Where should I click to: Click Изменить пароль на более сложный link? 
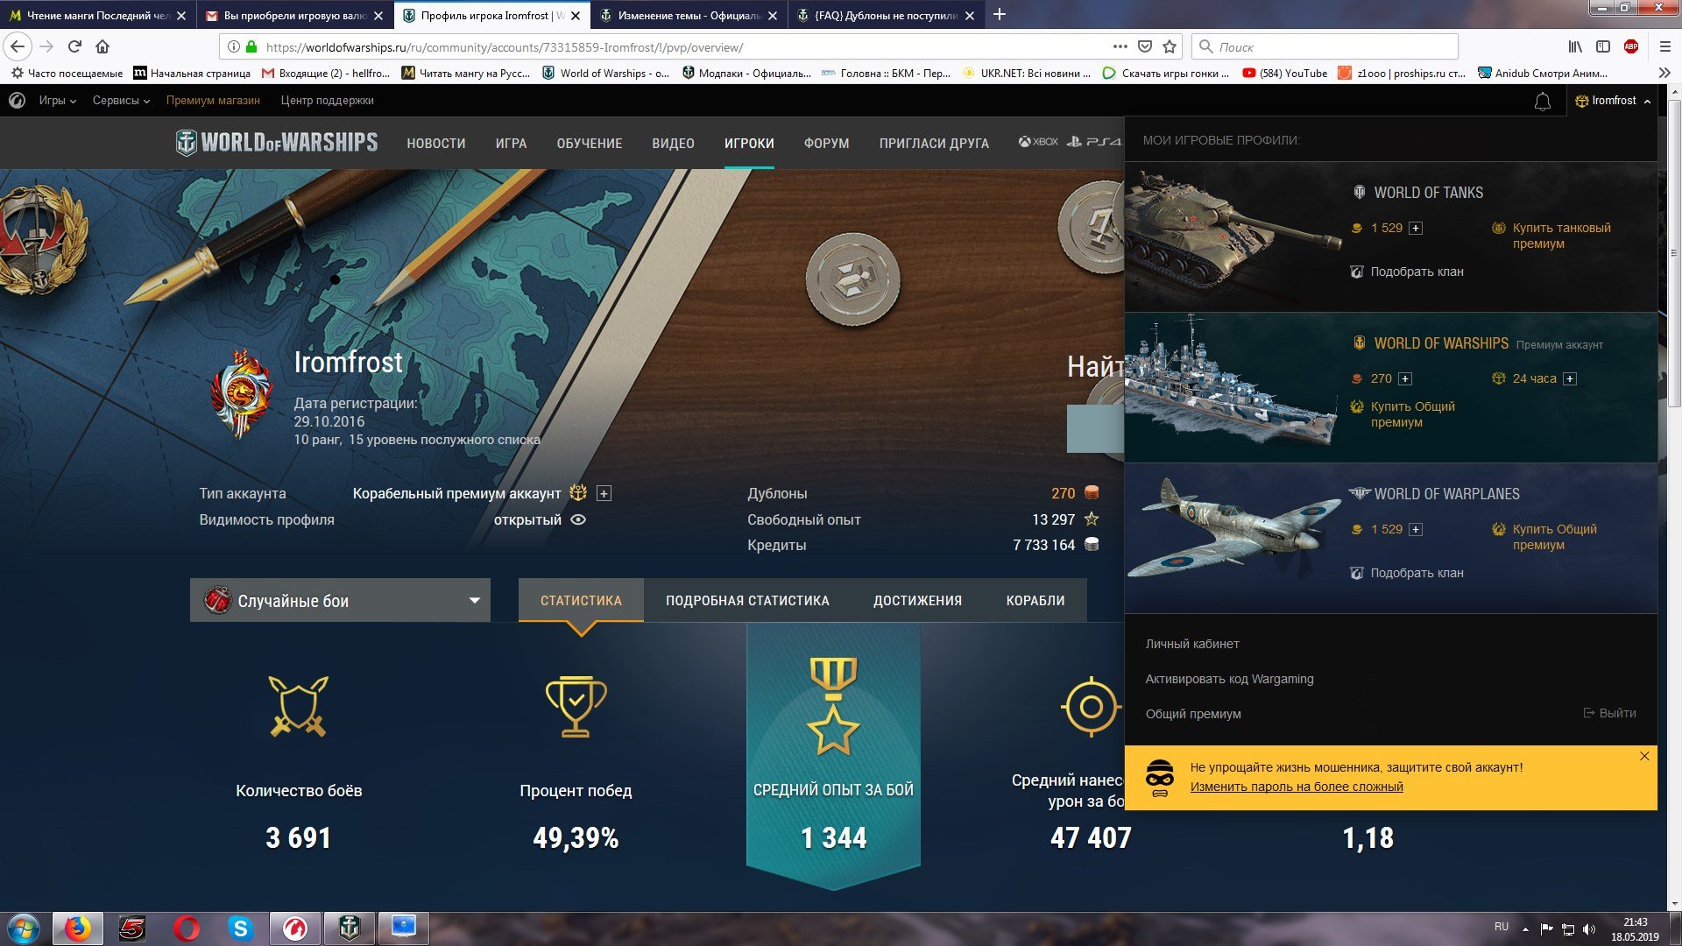(1297, 787)
